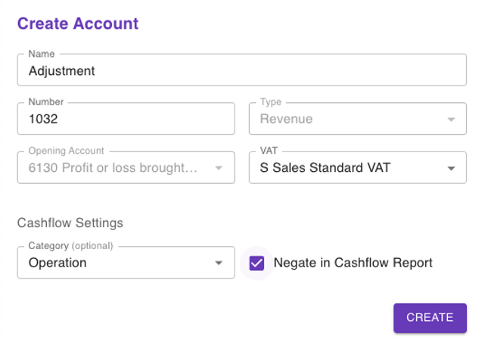Click the Type field's dropdown arrow
485x346 pixels.
(451, 120)
